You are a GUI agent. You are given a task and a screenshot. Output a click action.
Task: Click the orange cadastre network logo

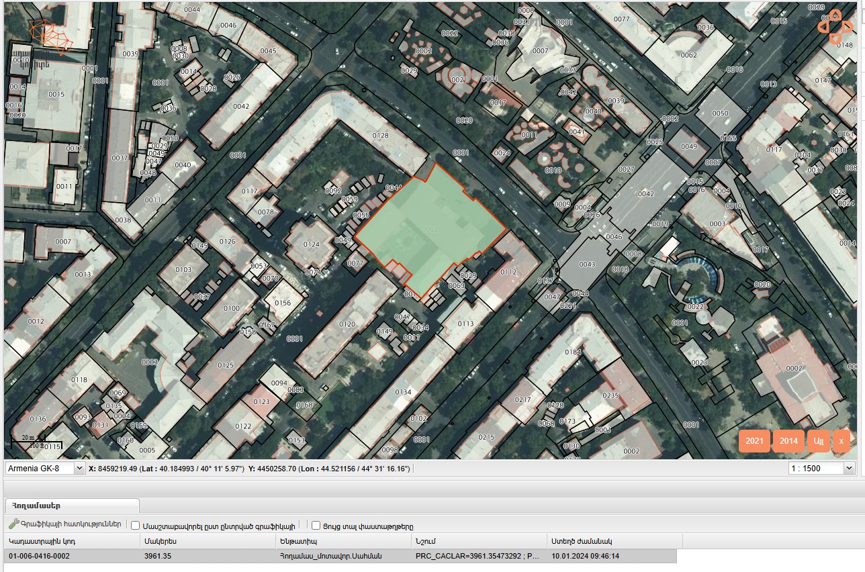(x=50, y=33)
